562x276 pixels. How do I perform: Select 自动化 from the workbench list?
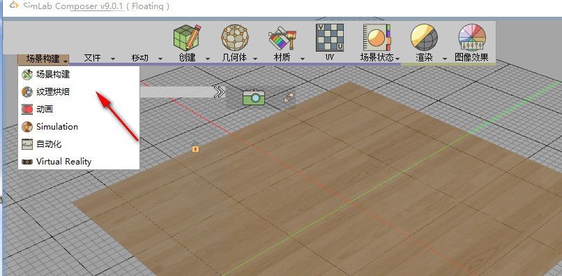(79, 144)
